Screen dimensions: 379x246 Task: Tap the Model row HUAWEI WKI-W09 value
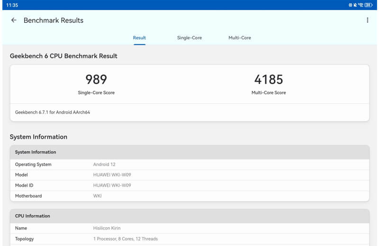pos(112,175)
